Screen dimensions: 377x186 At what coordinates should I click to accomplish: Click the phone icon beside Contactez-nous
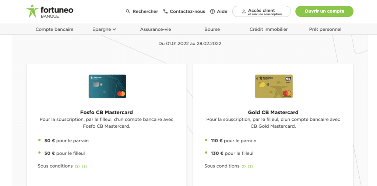pos(165,11)
